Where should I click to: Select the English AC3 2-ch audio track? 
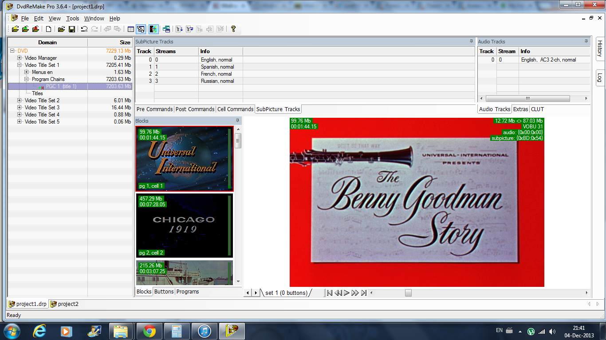pos(534,60)
